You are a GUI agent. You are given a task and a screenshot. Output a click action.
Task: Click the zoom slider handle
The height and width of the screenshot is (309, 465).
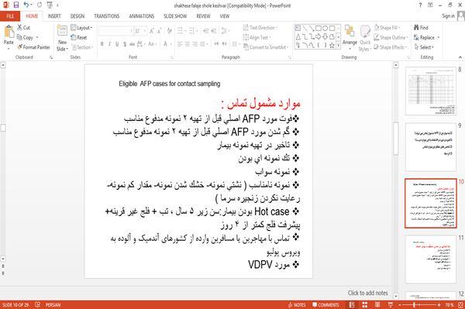pyautogui.click(x=414, y=304)
